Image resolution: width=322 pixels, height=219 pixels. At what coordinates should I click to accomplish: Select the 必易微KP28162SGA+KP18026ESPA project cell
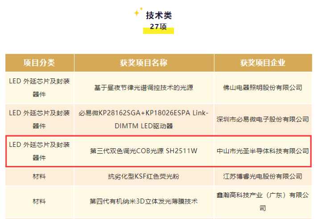coord(144,119)
